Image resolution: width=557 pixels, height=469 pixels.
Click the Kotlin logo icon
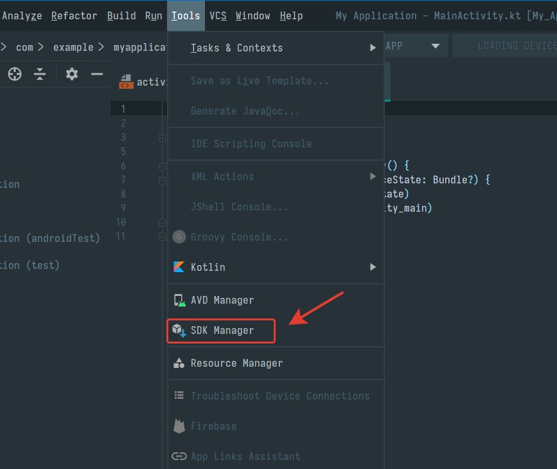pos(179,267)
